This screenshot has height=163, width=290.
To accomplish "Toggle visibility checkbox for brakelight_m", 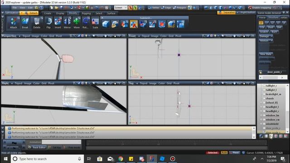I will pos(264,94).
